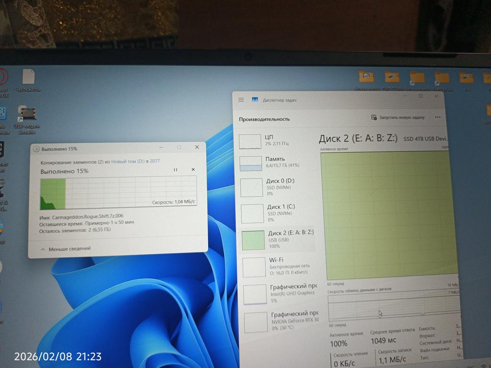Open the 2077 destination folder link
The image size is (491, 368).
[x=155, y=161]
